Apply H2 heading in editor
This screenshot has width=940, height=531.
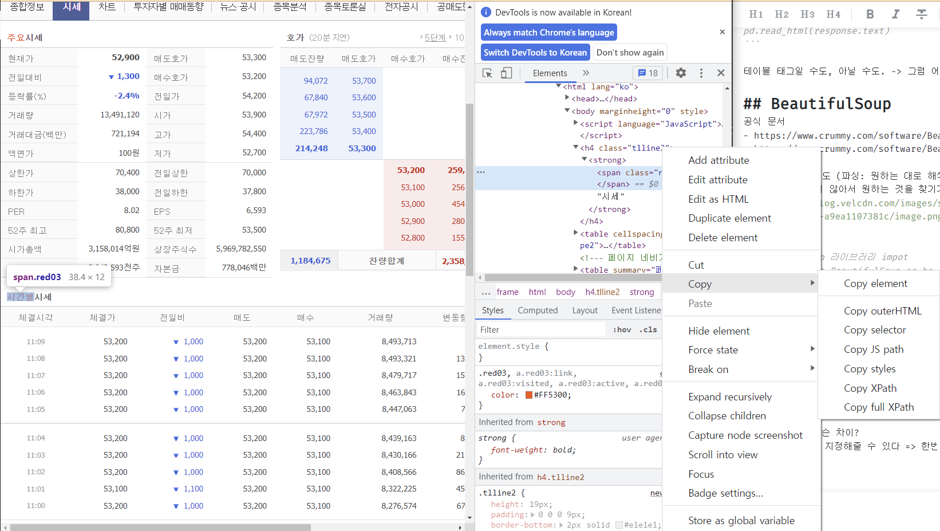(781, 14)
